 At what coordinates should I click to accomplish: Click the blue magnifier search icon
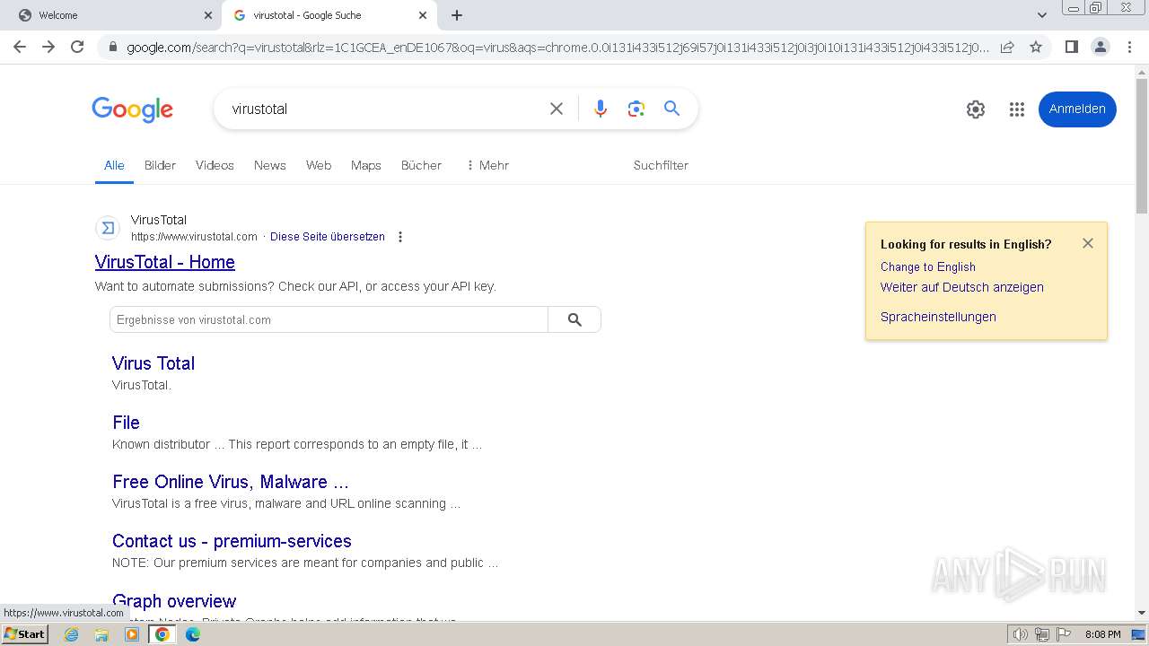tap(671, 109)
